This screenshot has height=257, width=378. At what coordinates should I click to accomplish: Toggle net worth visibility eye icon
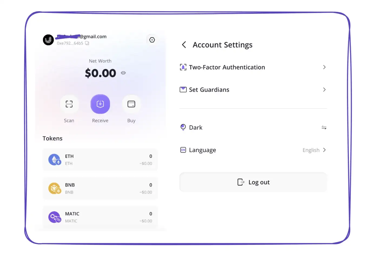point(123,73)
